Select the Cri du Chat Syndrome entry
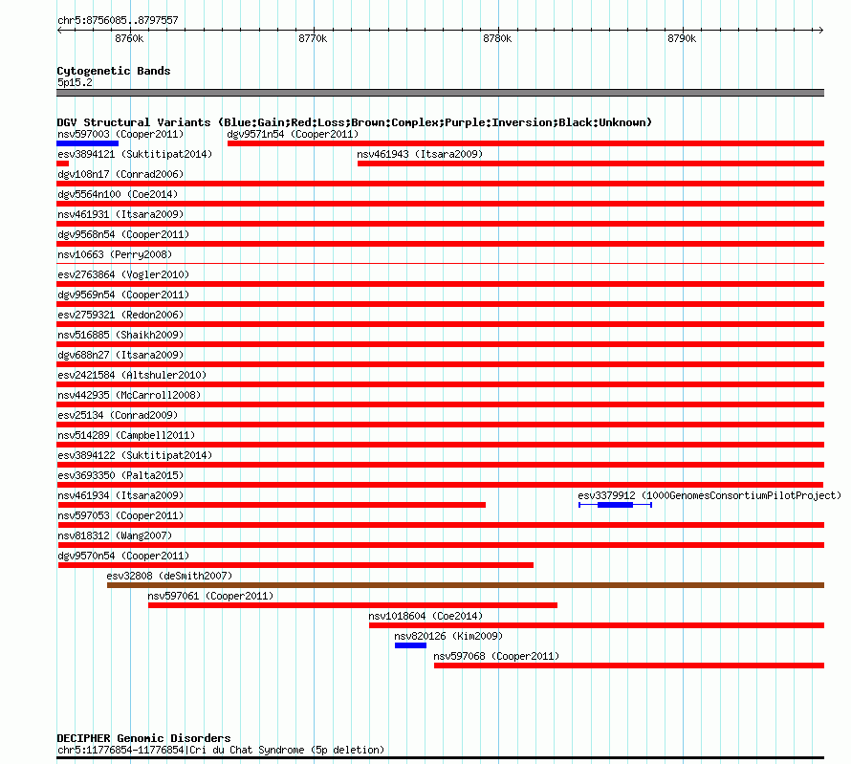Screen dimensions: 851x764 coord(221,750)
